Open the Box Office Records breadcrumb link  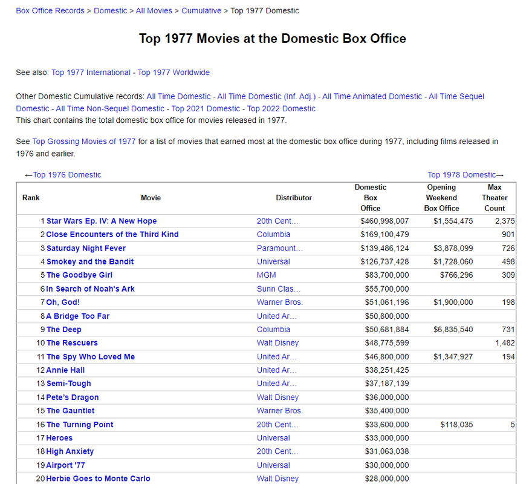(x=50, y=11)
